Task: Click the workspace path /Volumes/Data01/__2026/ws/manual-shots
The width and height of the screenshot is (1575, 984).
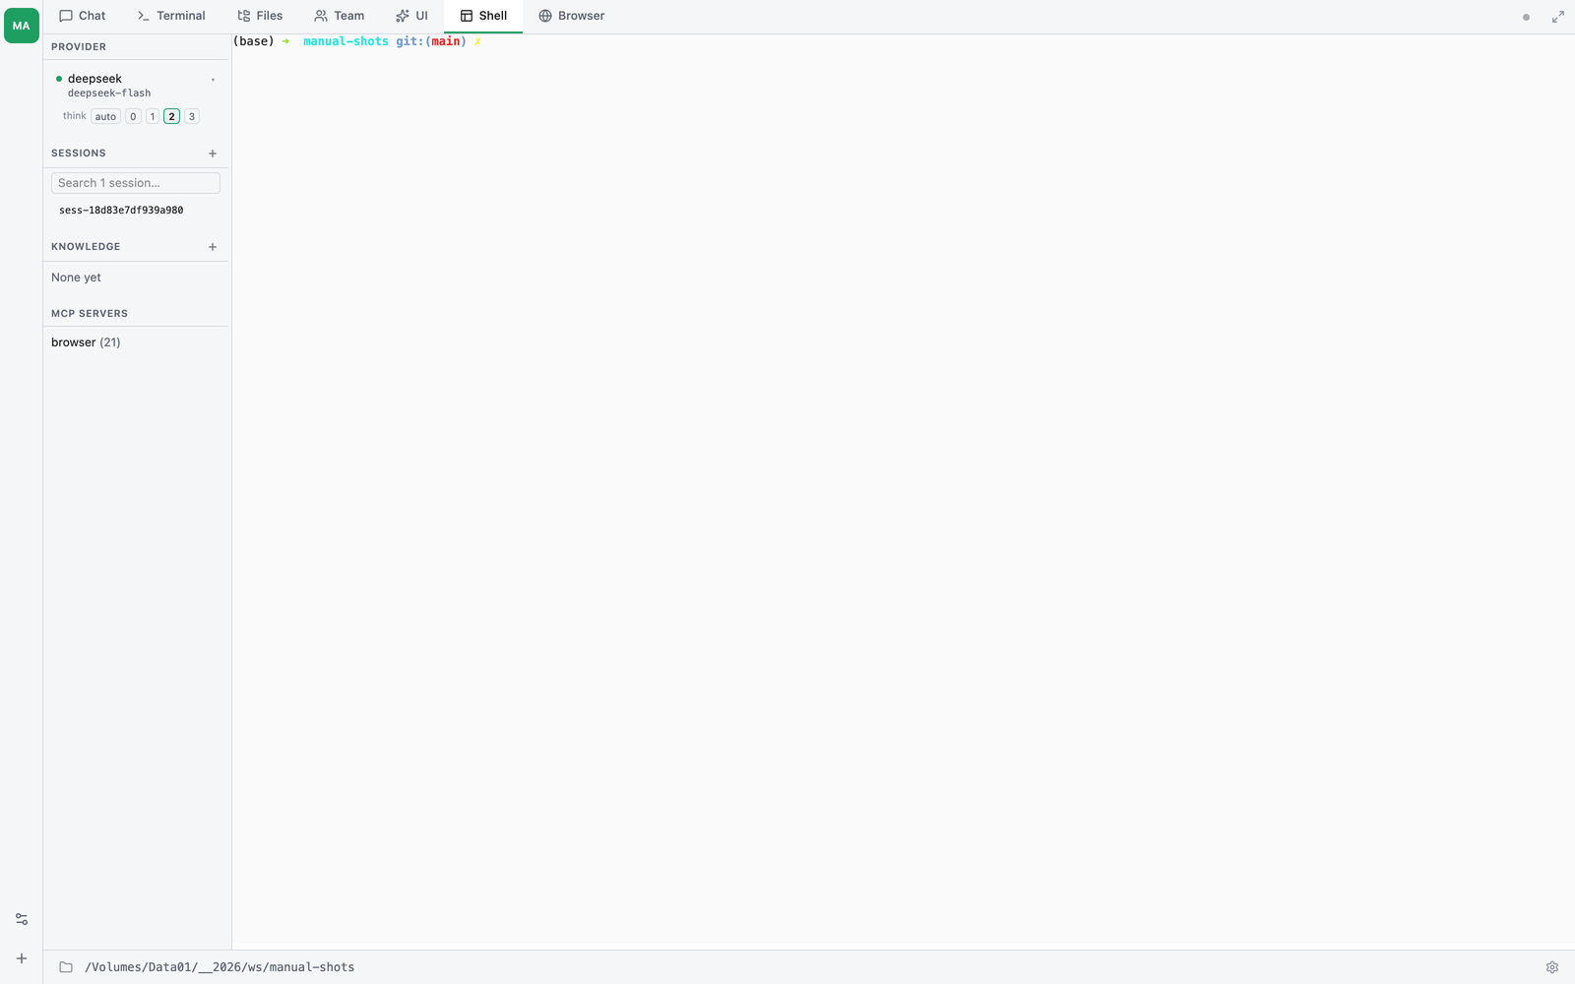Action: pyautogui.click(x=220, y=967)
